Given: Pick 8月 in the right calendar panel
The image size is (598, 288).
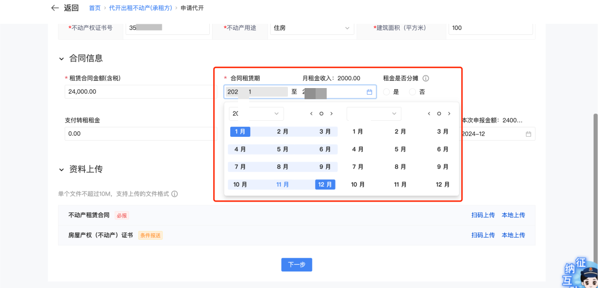Looking at the screenshot, I should 400,167.
